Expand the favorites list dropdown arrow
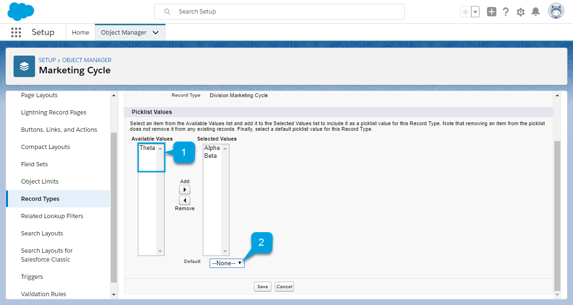The image size is (573, 305). click(475, 12)
